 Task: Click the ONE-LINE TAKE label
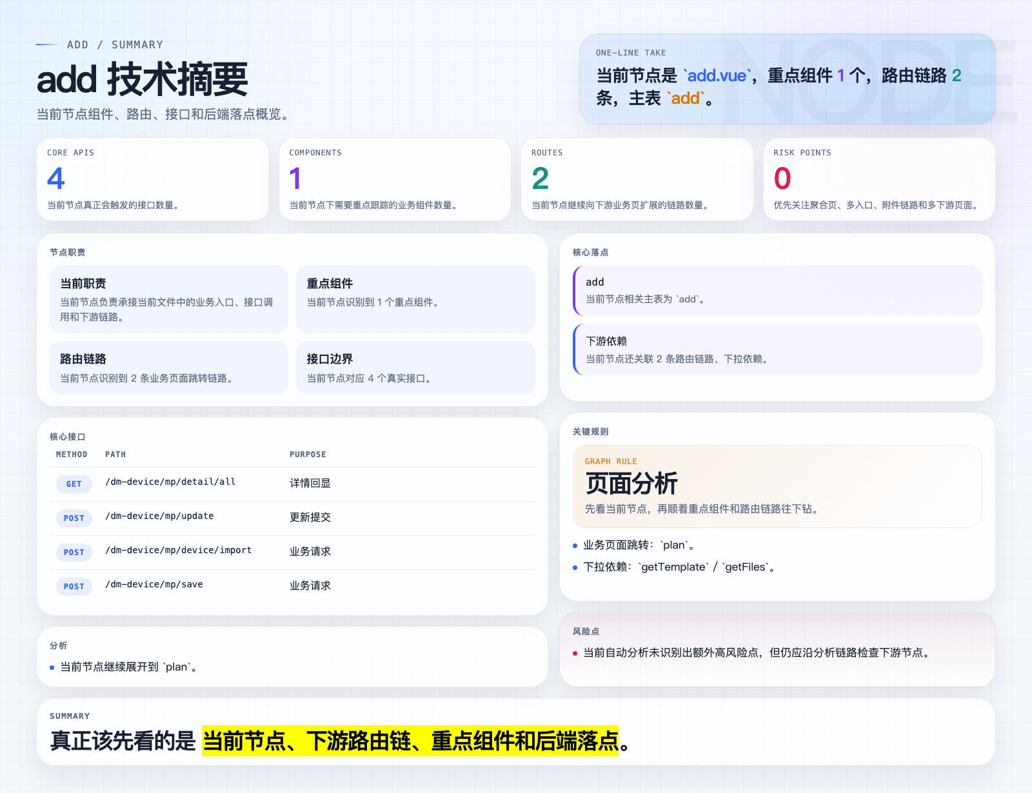pyautogui.click(x=631, y=53)
